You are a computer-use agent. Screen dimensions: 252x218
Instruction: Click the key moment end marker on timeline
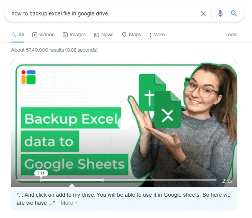coord(103,180)
